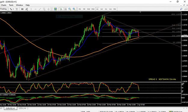The width and height of the screenshot is (188, 112).
Task: Open the Window menu
Action: 19,5
